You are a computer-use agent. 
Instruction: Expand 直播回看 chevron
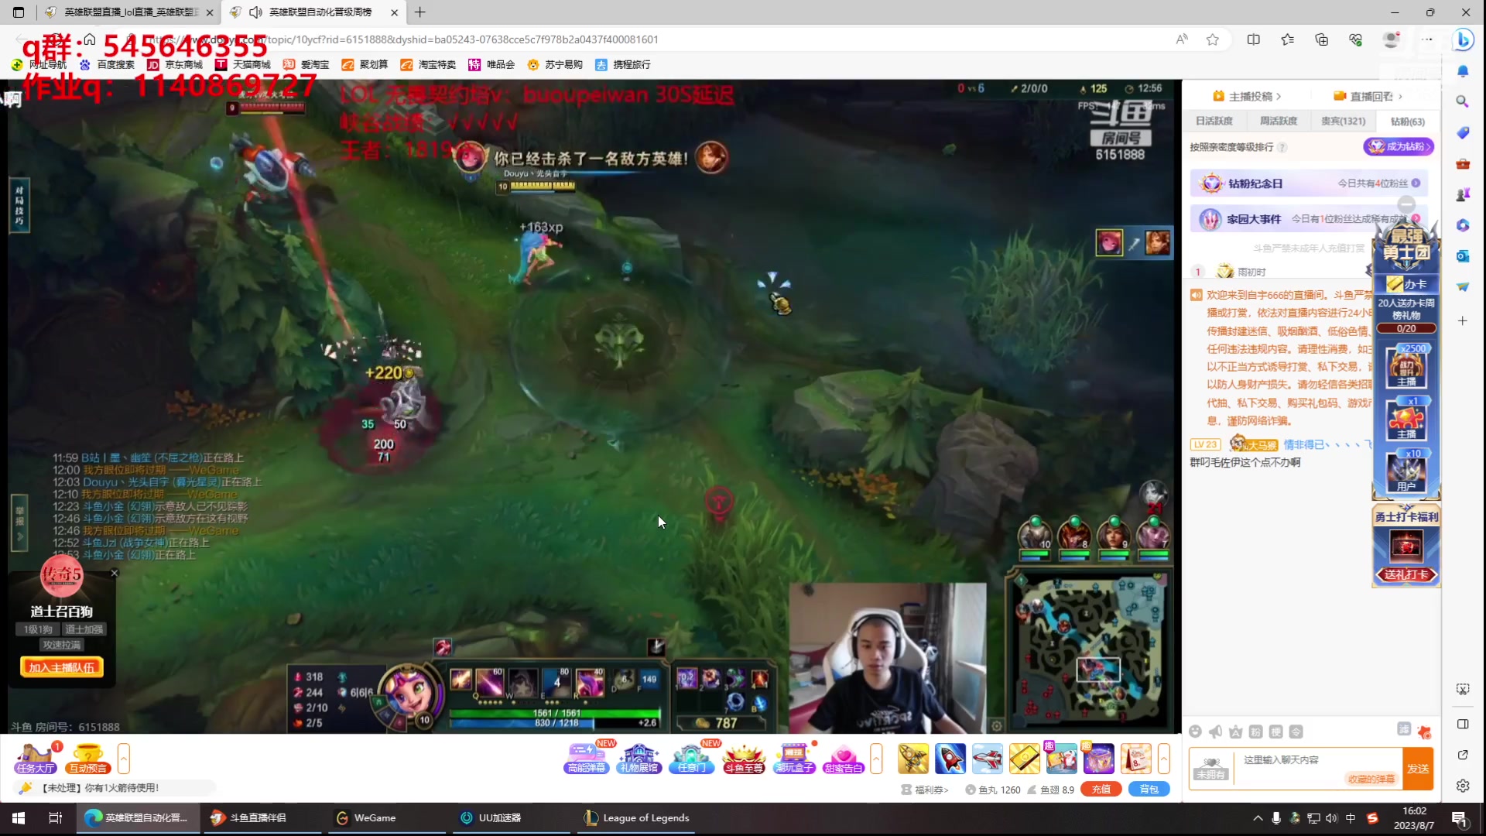(1400, 97)
